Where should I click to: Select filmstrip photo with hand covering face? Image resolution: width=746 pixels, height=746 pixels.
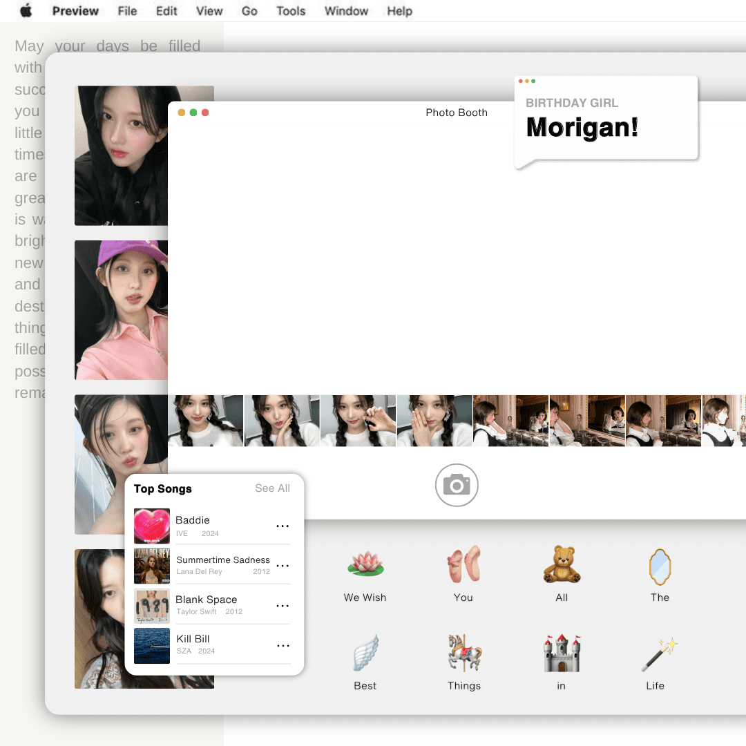coord(435,421)
